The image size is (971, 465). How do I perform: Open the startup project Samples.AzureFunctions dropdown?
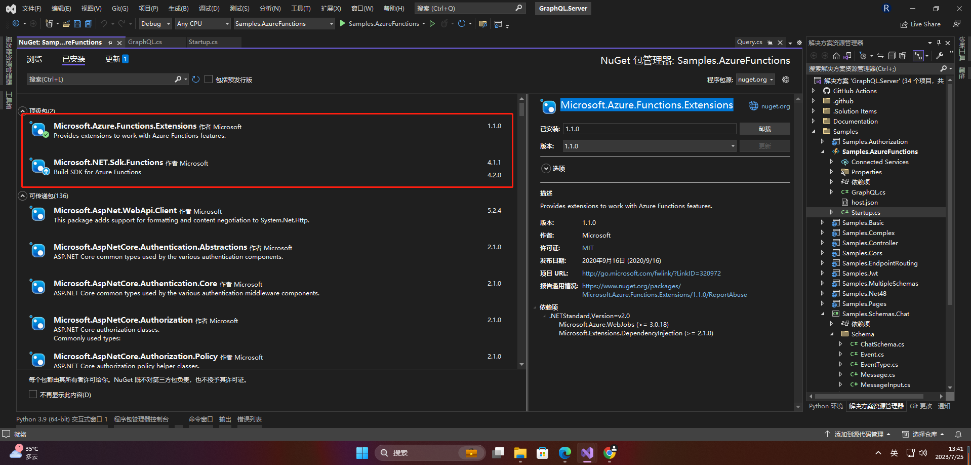[284, 23]
